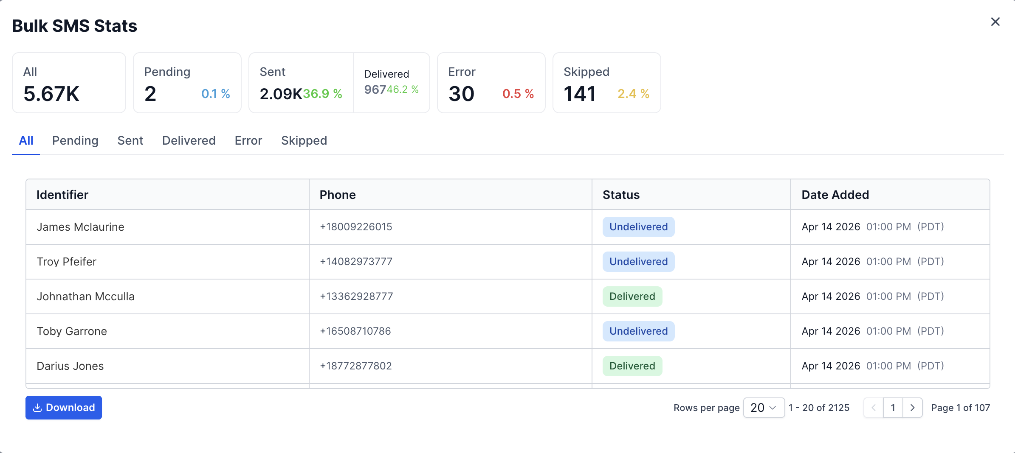Open the Rows per page dropdown
Image resolution: width=1015 pixels, height=453 pixels.
coord(764,408)
